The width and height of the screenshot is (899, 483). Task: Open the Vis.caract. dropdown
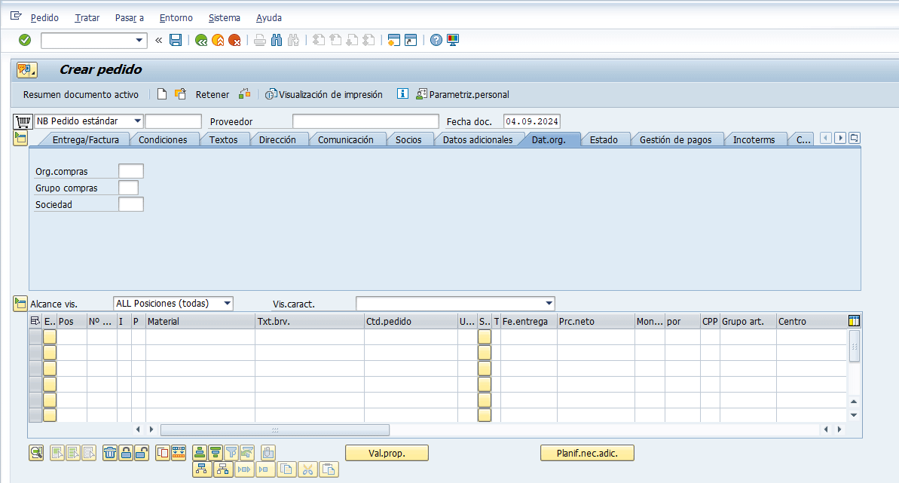[548, 304]
